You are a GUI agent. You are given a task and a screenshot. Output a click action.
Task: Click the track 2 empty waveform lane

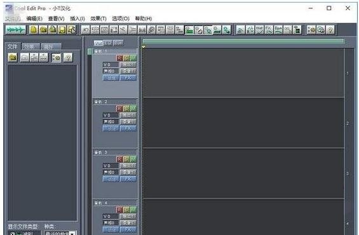(243, 123)
